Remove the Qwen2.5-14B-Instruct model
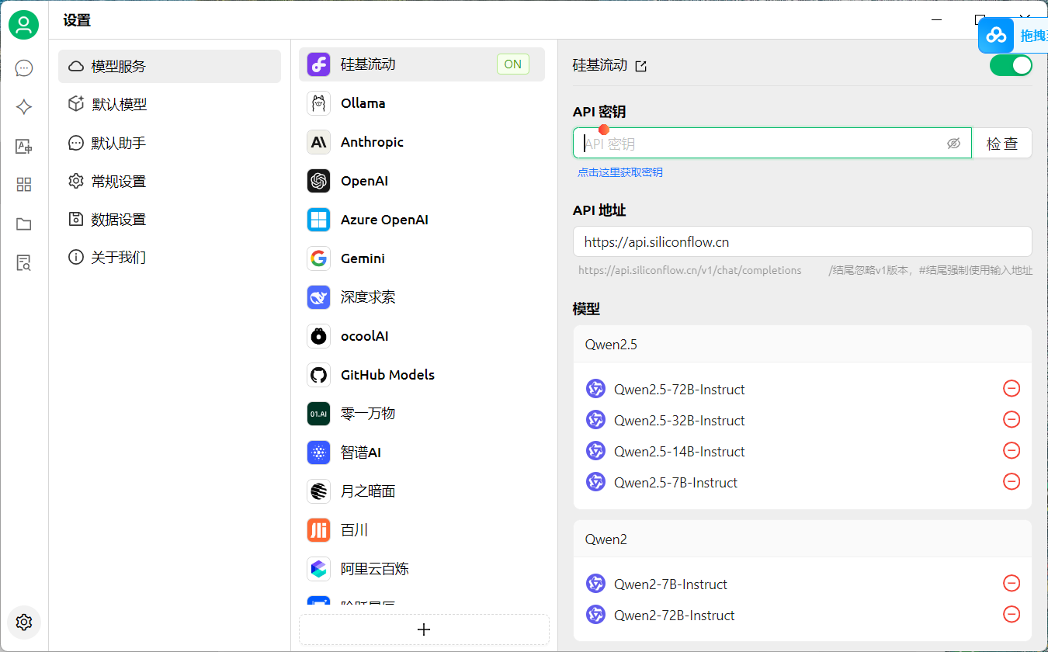The width and height of the screenshot is (1048, 652). click(1012, 450)
